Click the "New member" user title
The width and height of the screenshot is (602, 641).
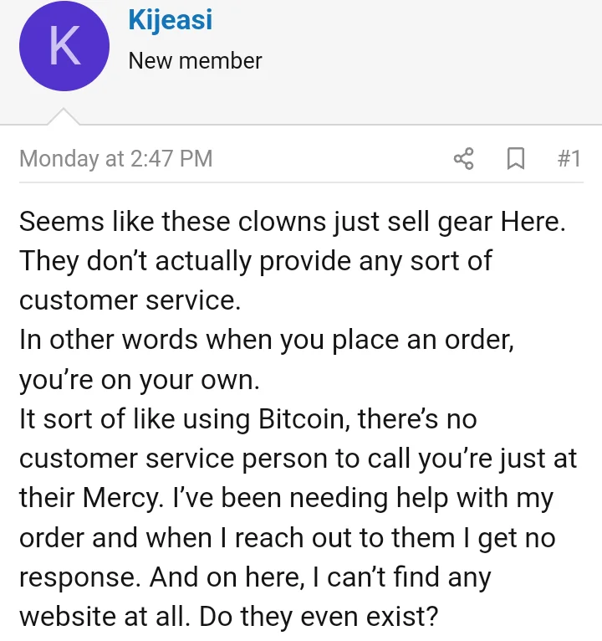[195, 61]
